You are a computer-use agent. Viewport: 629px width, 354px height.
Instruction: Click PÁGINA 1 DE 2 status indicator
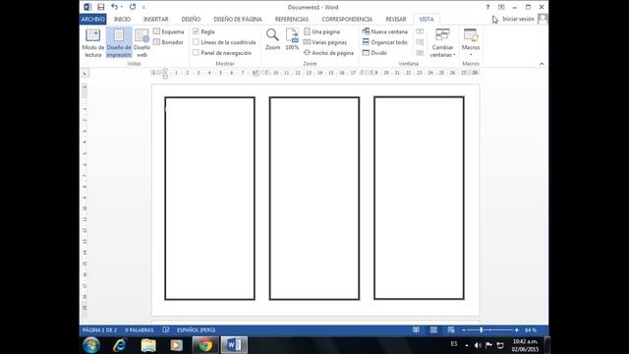point(99,330)
